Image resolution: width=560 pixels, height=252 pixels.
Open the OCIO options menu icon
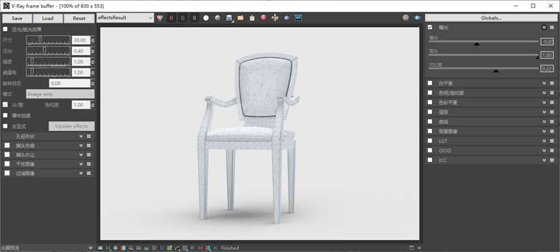click(552, 151)
